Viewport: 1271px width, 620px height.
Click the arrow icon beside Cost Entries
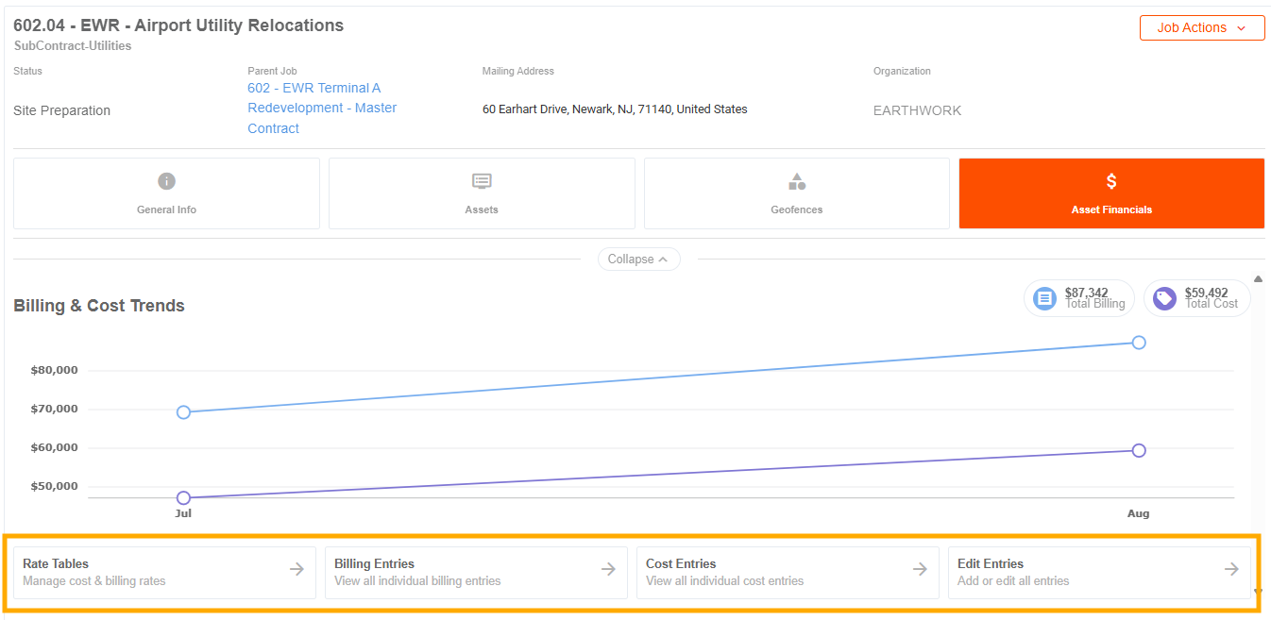[920, 569]
